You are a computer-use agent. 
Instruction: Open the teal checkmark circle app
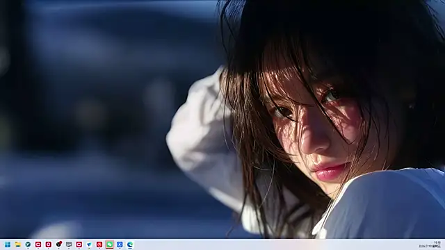pos(28,244)
